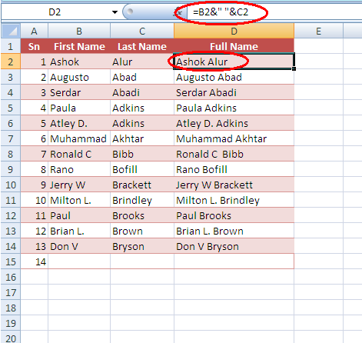
Task: Select cell 'Muhammad Akhtar'
Action: click(234, 138)
